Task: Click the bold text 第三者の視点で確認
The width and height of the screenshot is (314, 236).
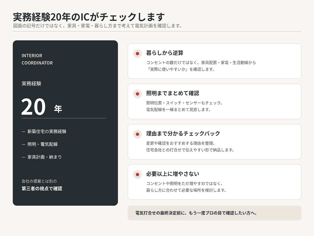Action: 42,189
